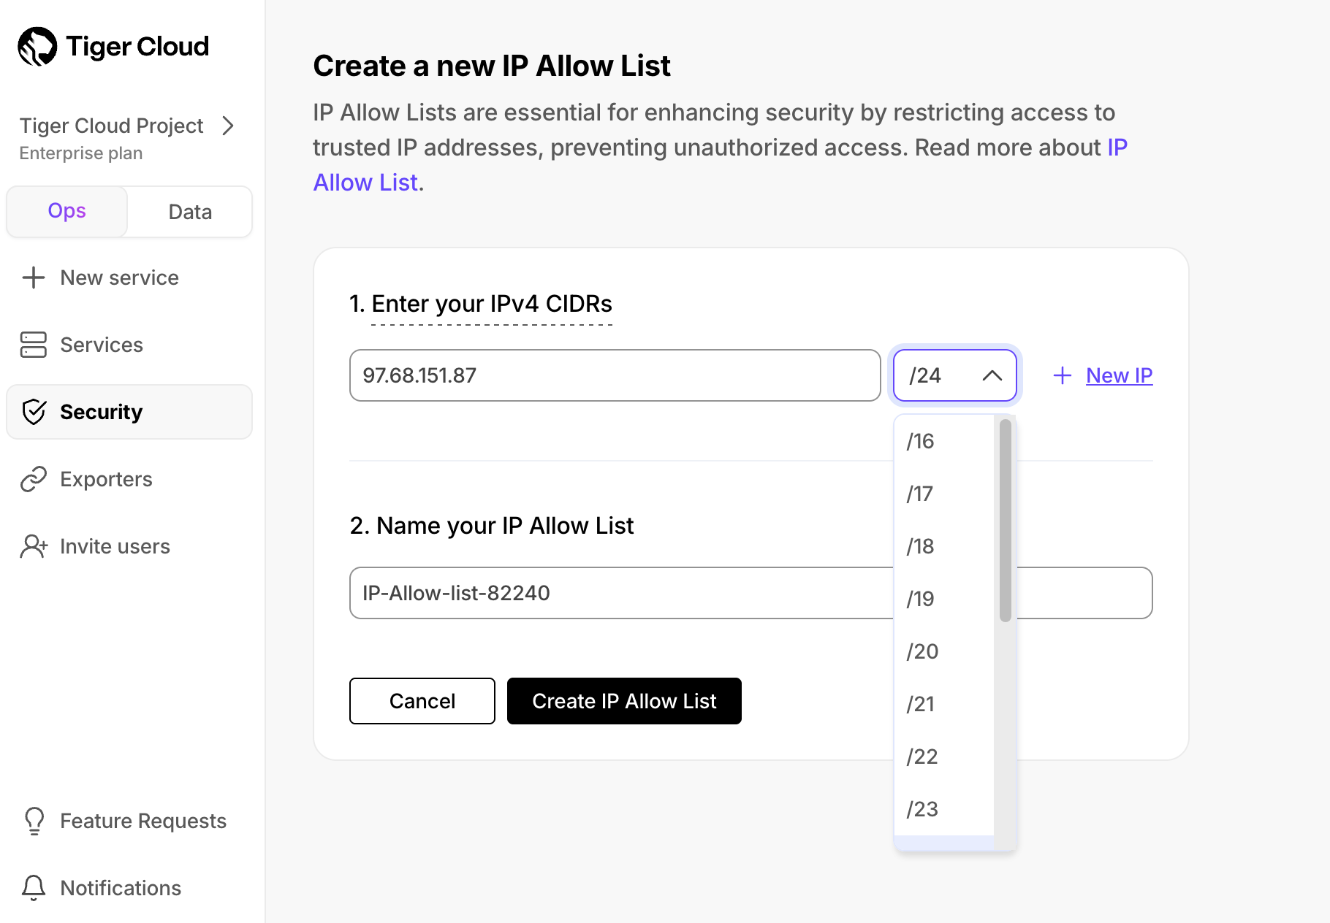Click the Enterprise plan label
The width and height of the screenshot is (1330, 923).
click(x=81, y=153)
